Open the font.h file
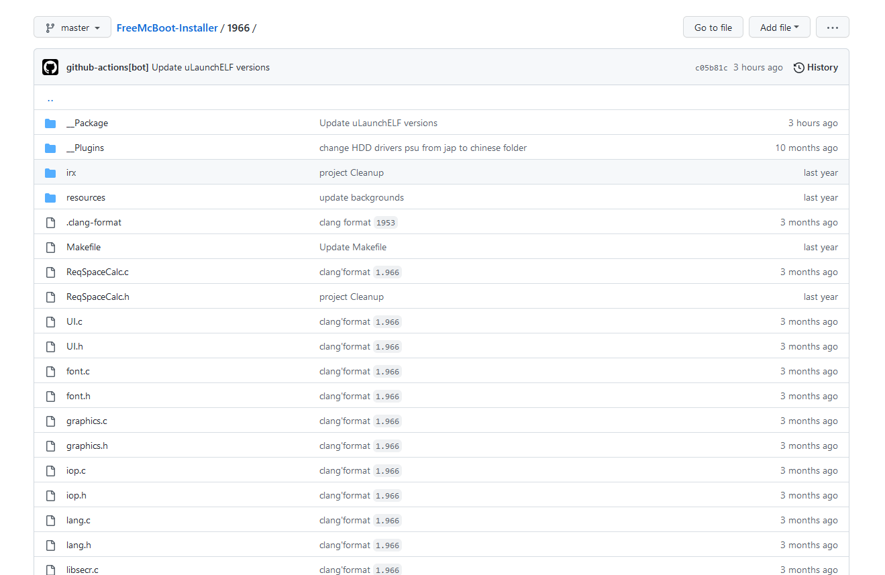This screenshot has width=885, height=575. [x=79, y=396]
